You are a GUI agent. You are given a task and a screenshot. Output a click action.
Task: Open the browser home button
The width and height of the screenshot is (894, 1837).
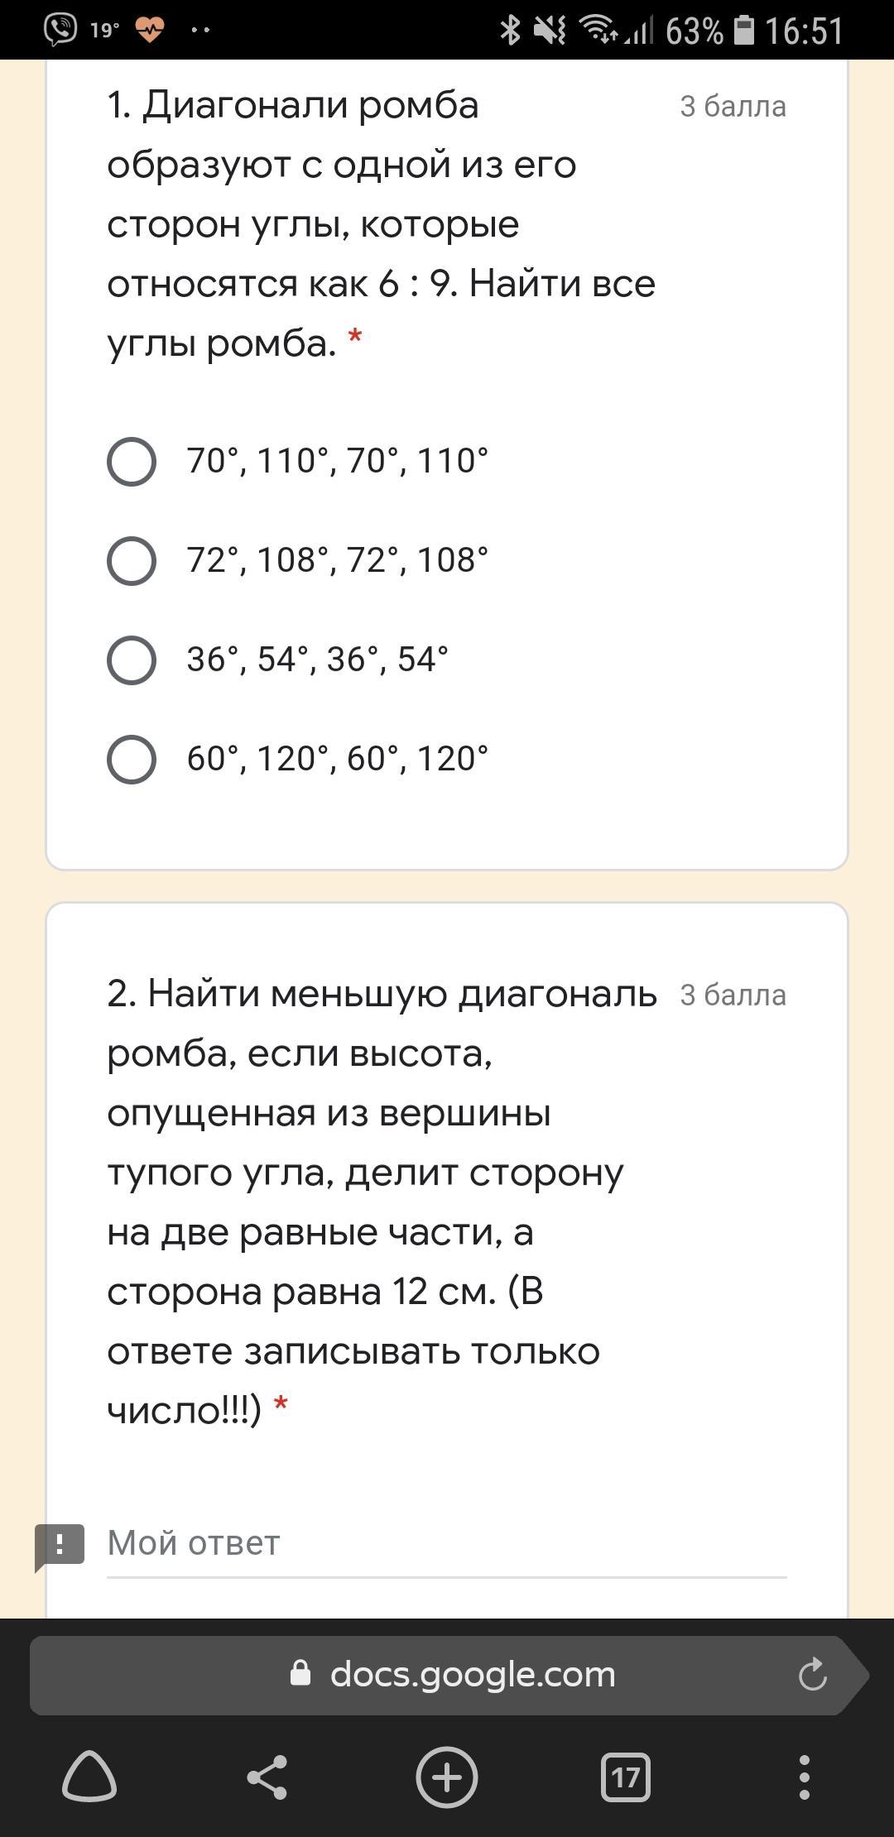click(x=89, y=1777)
